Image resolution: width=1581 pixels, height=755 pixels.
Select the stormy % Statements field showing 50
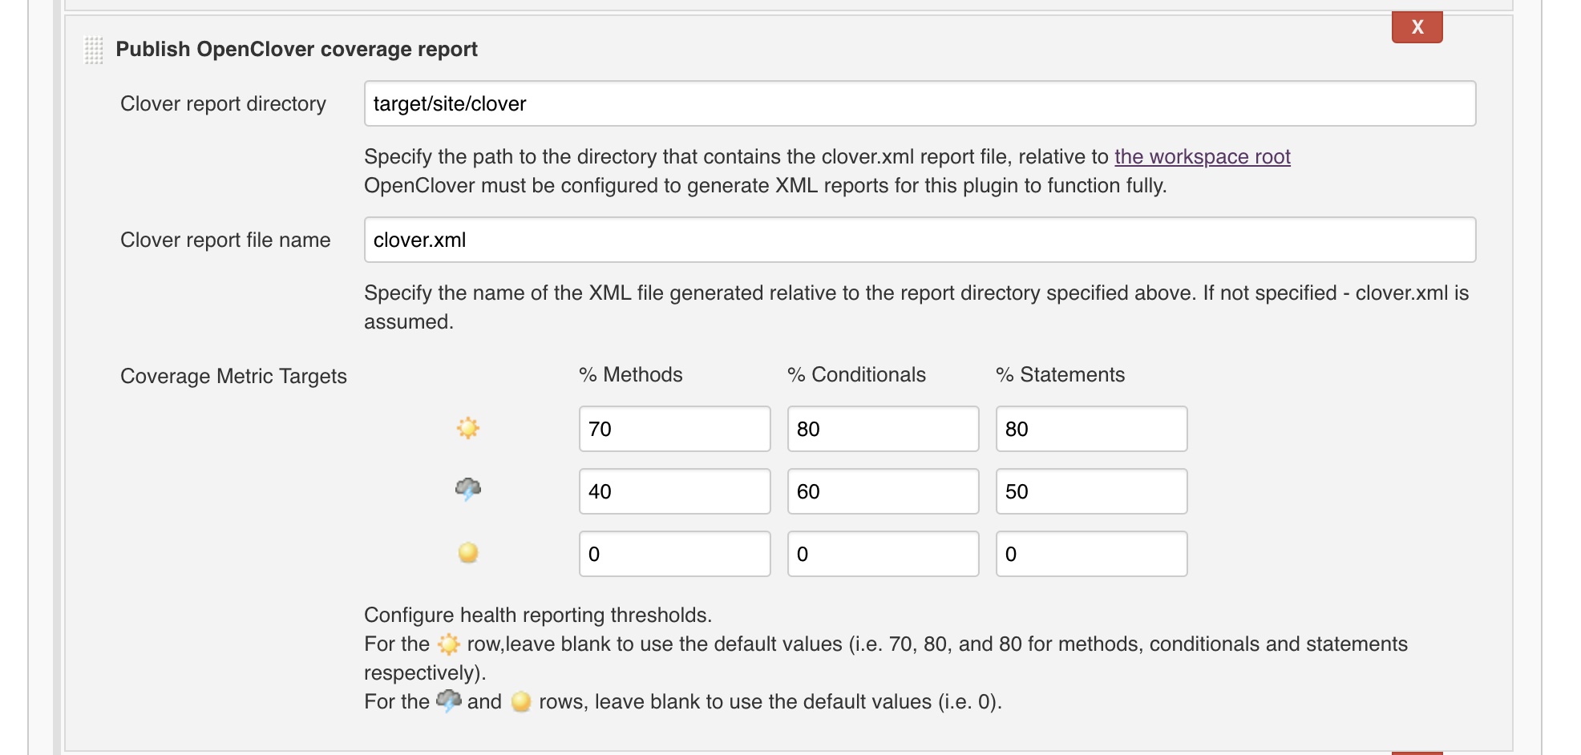pyautogui.click(x=1091, y=491)
